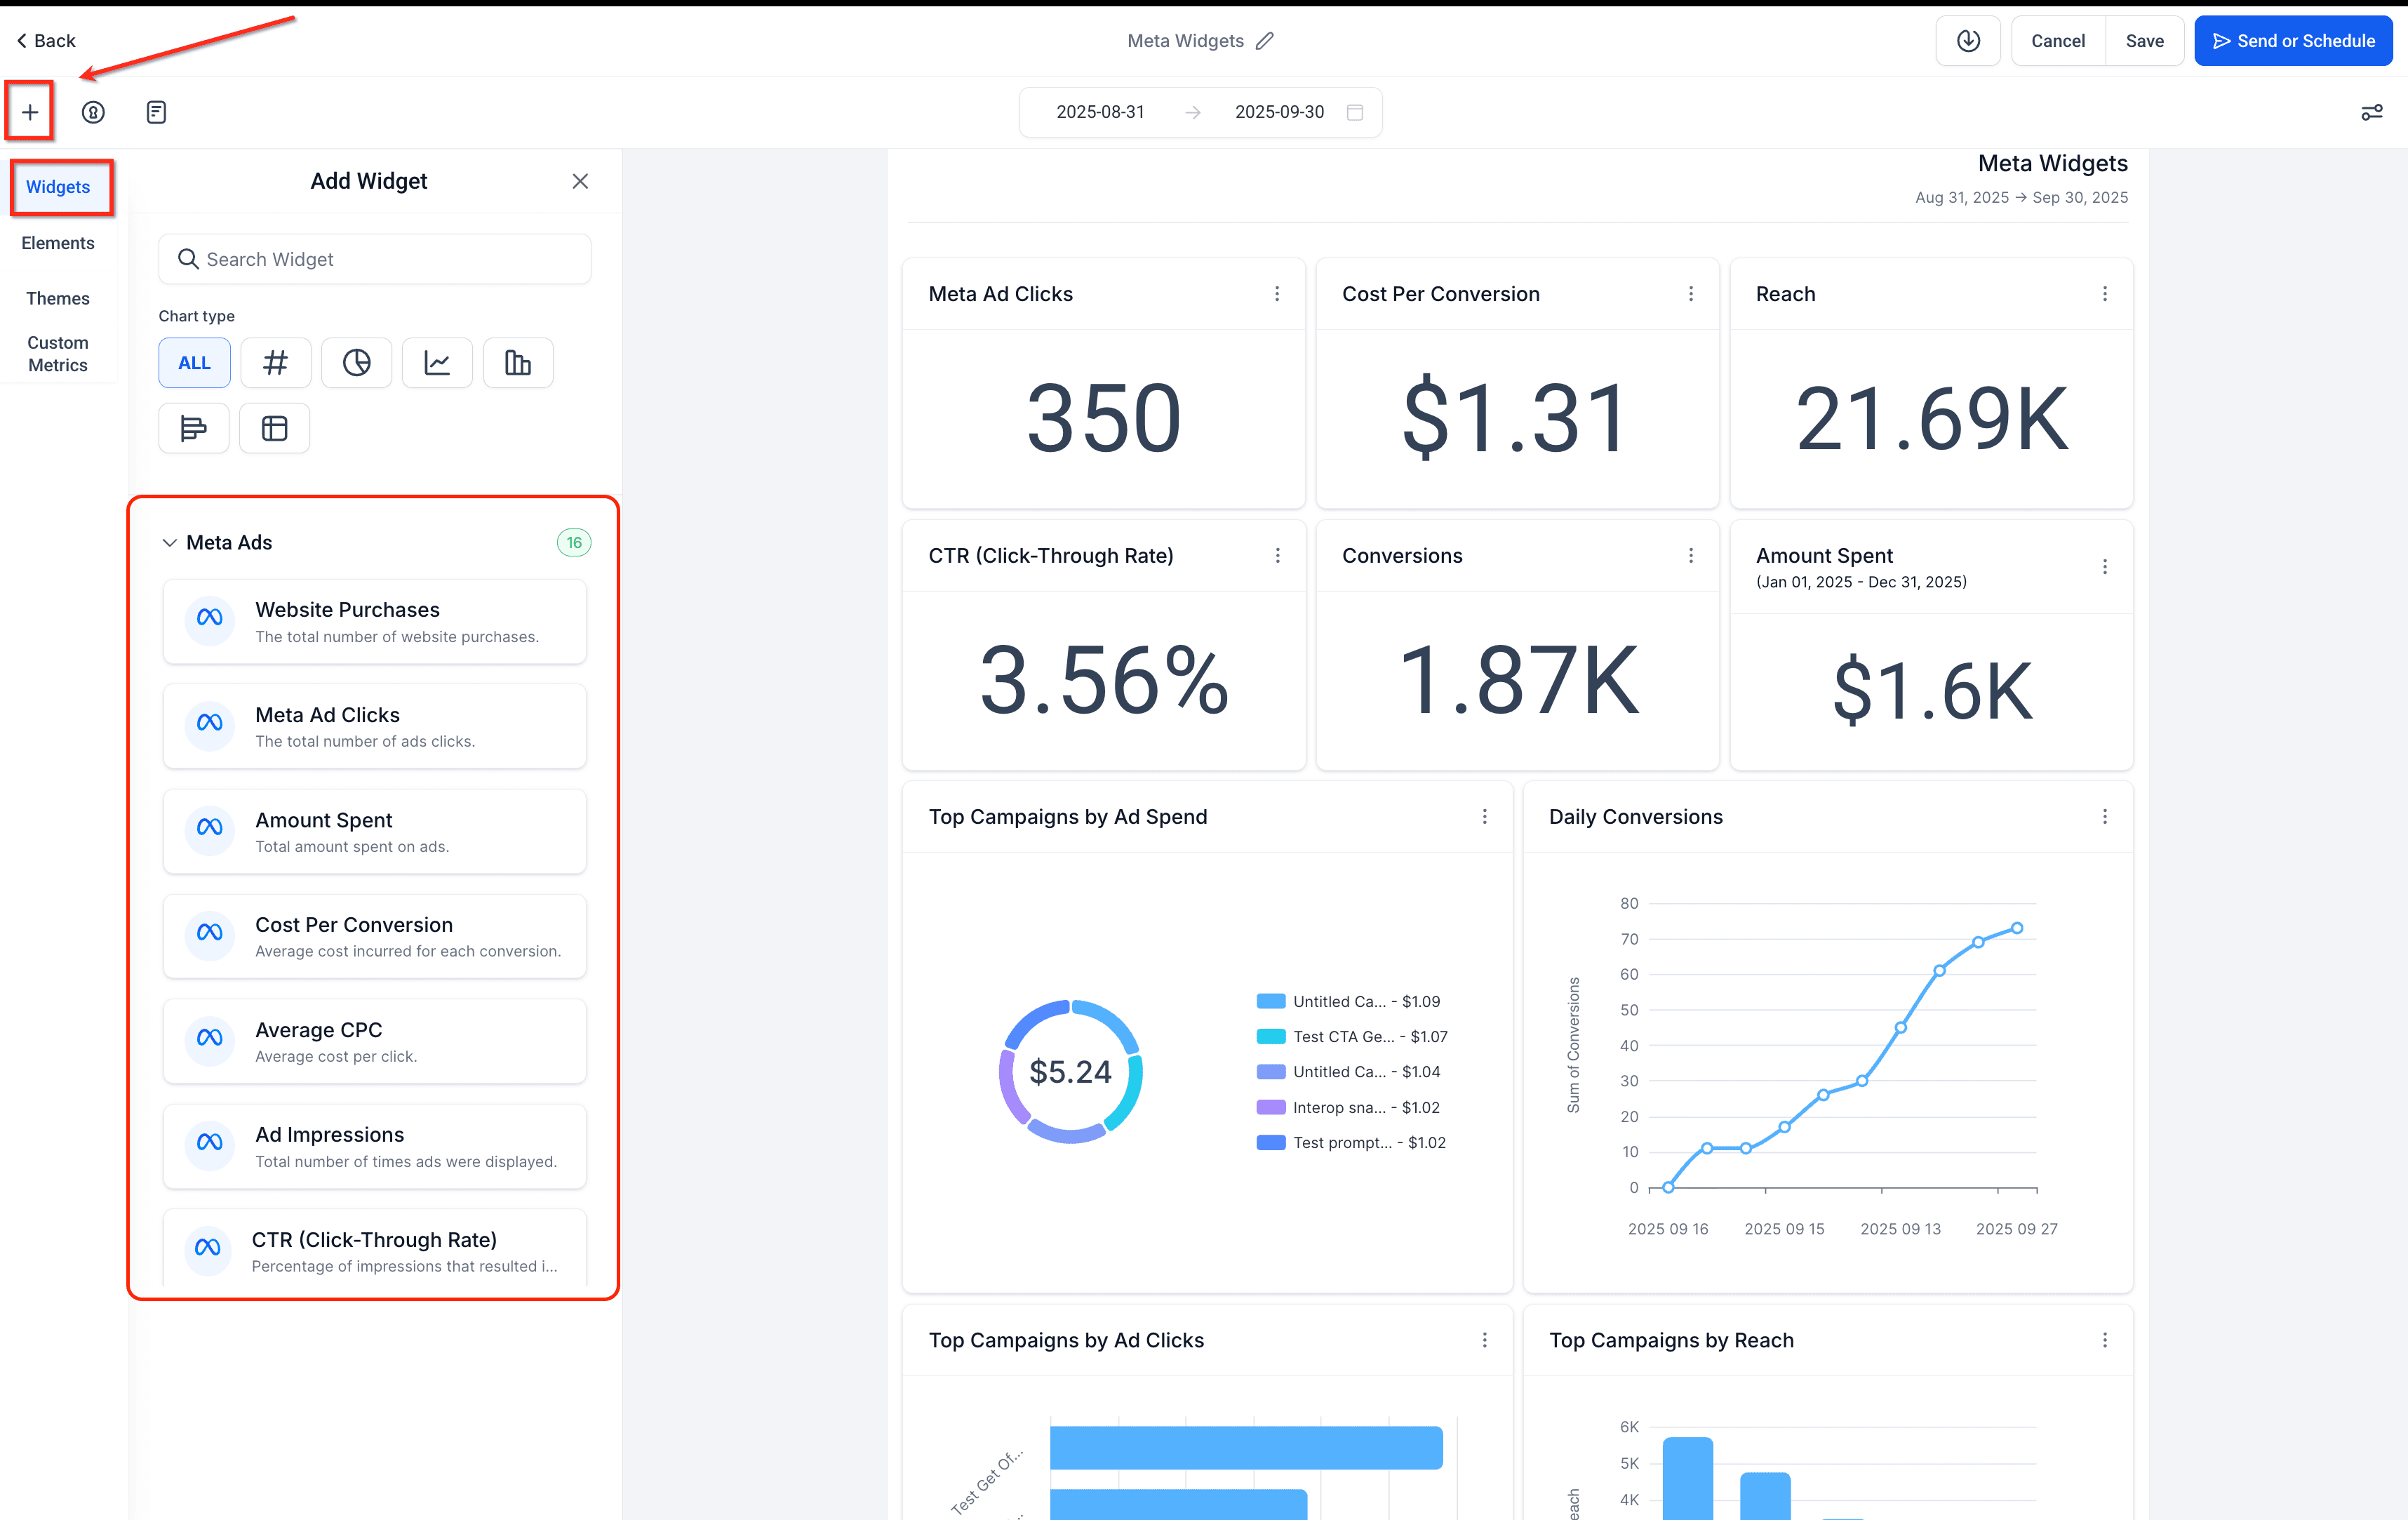The height and width of the screenshot is (1520, 2408).
Task: Open Cost Per Conversion widget options menu
Action: point(1691,294)
